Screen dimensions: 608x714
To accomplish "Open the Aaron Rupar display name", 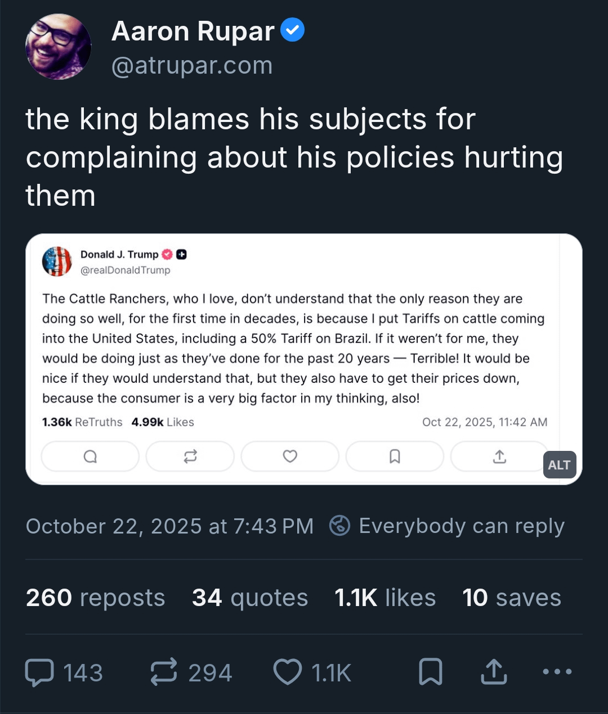I will [193, 31].
